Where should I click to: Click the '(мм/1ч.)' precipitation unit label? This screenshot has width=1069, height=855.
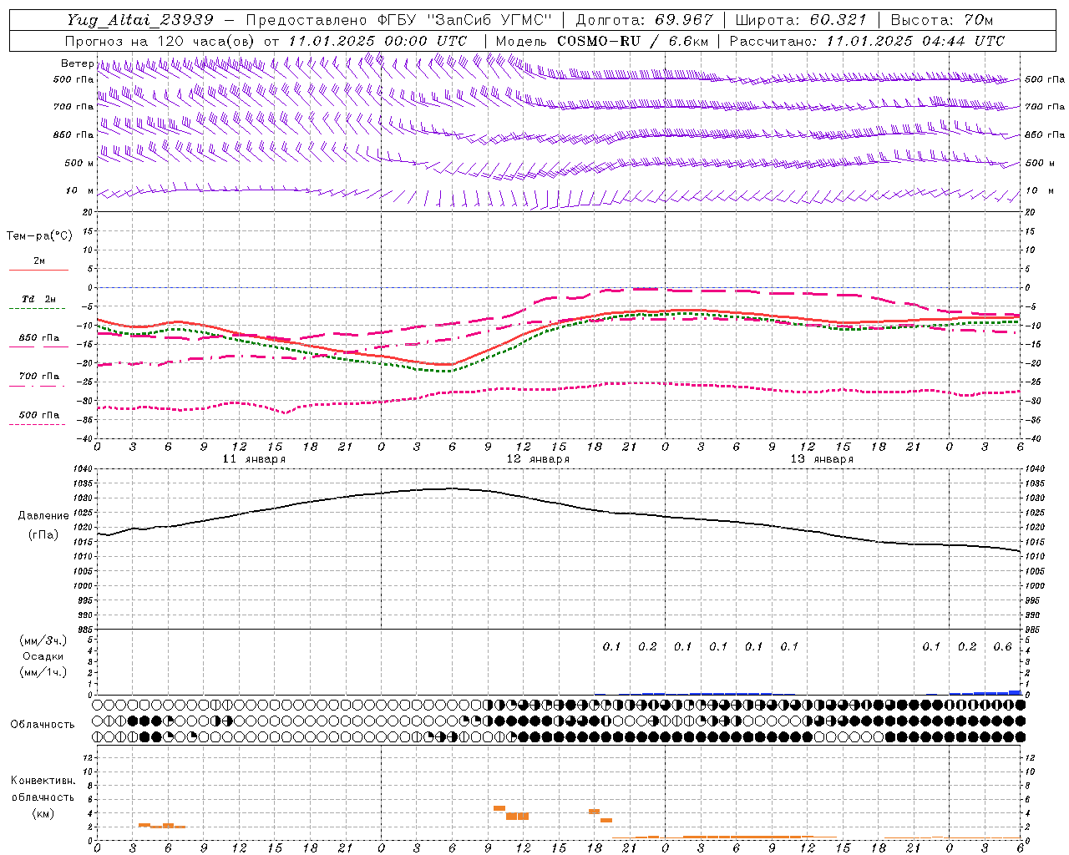[x=43, y=672]
